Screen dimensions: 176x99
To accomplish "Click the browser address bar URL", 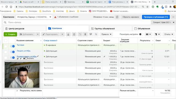I will tap(79, 7).
